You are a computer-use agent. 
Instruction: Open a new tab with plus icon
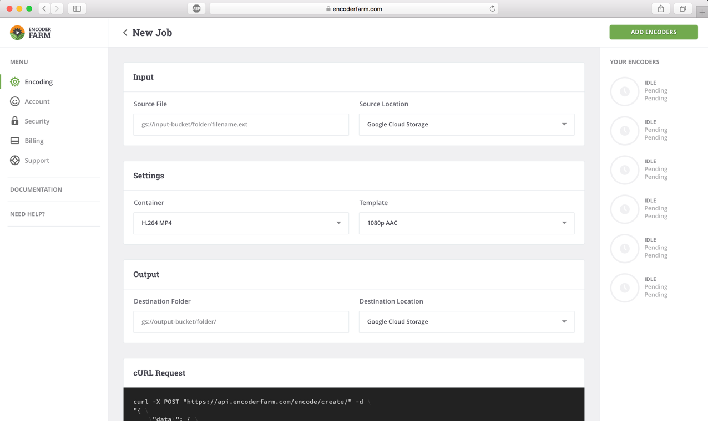[702, 12]
